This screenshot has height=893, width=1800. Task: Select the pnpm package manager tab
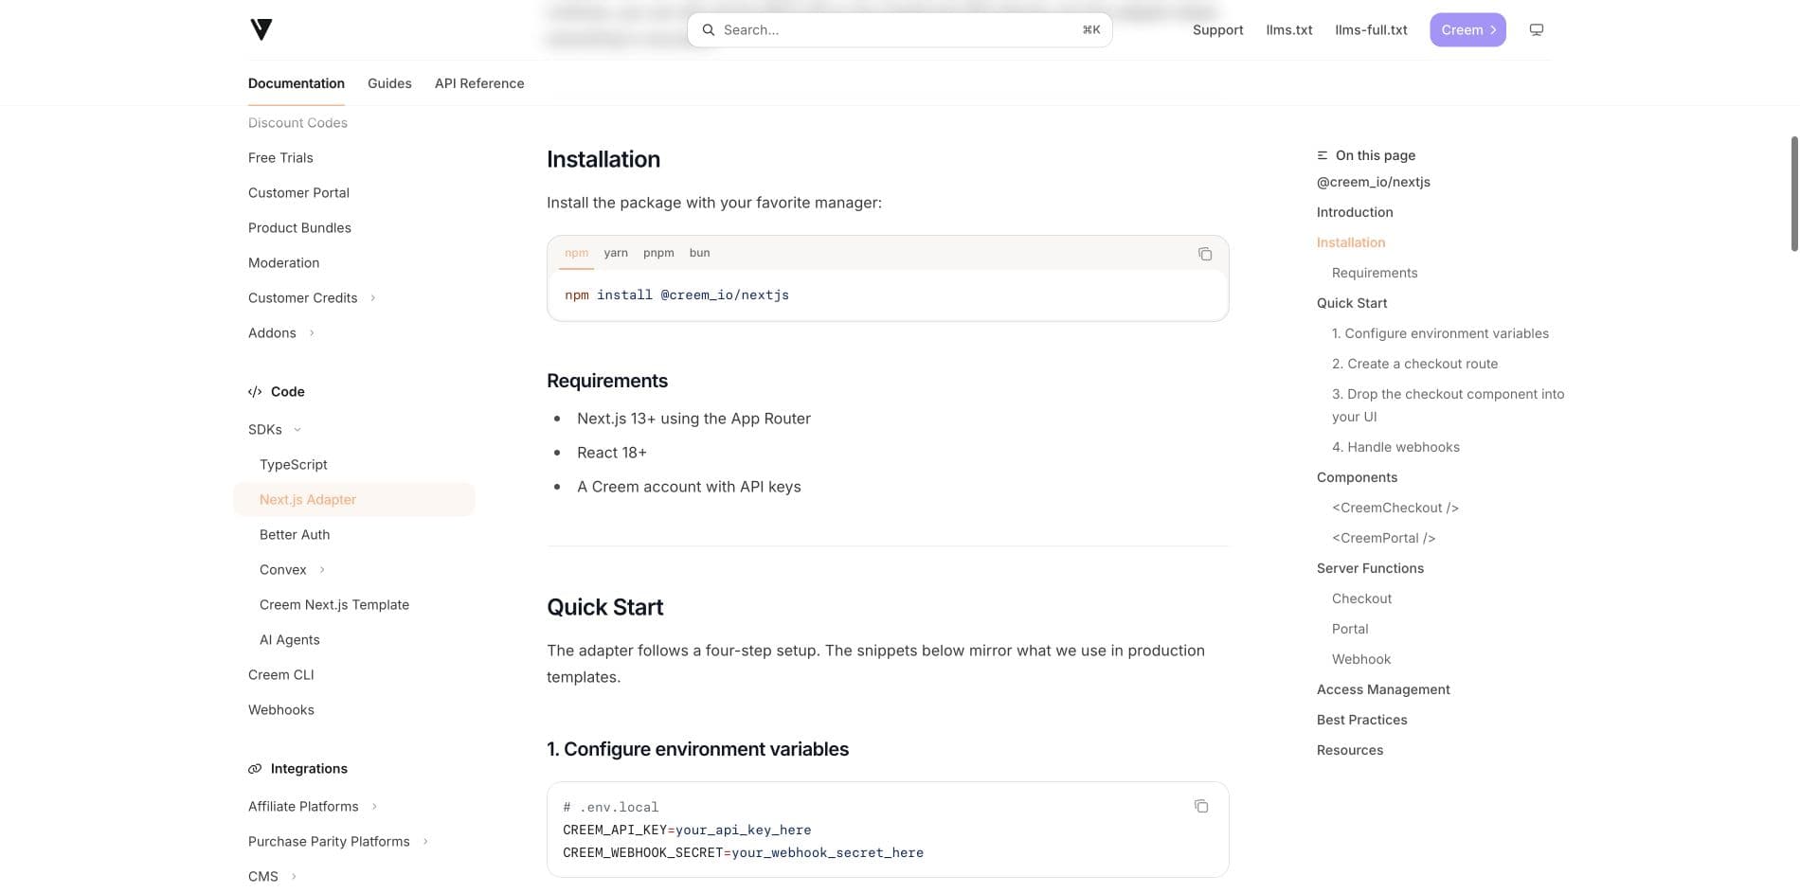tap(658, 253)
